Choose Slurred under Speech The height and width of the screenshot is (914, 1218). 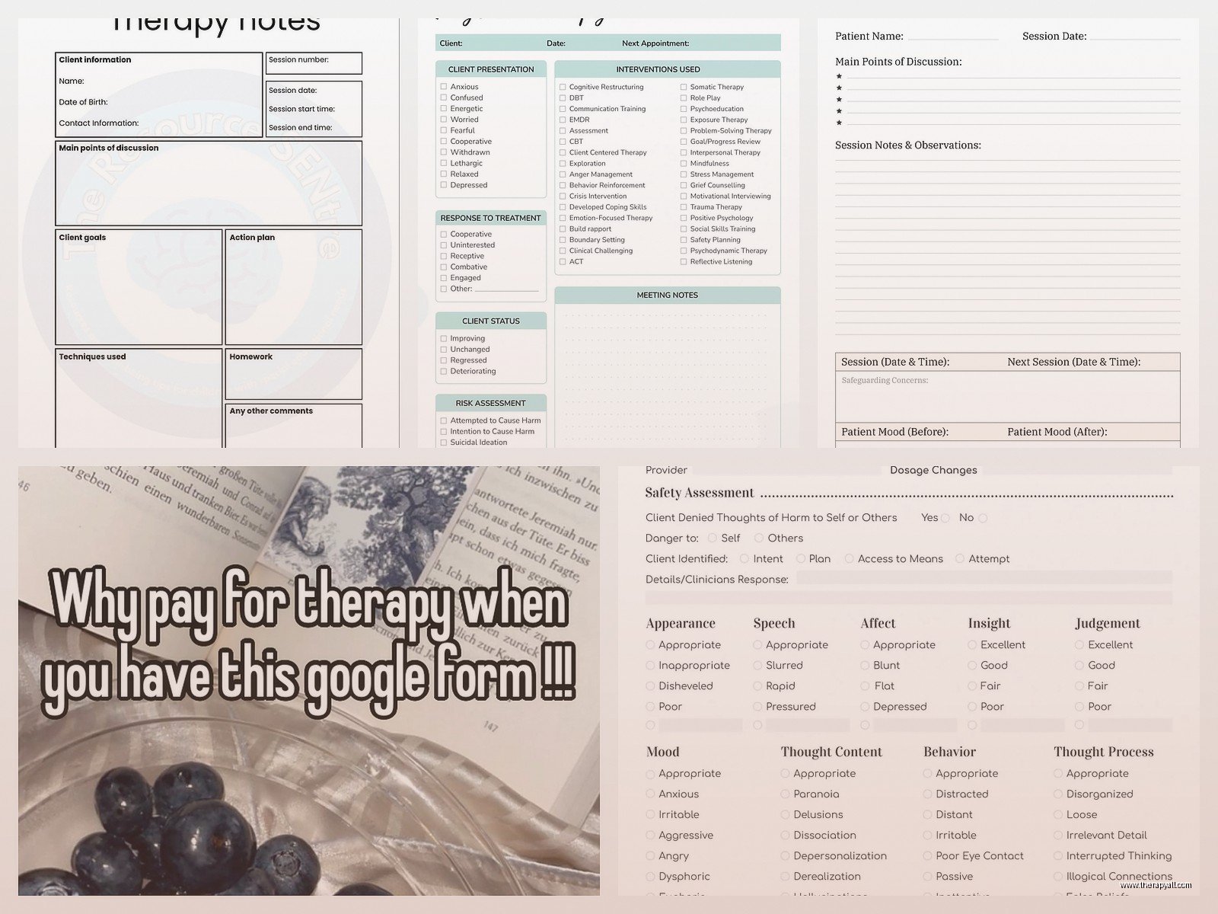pos(757,665)
